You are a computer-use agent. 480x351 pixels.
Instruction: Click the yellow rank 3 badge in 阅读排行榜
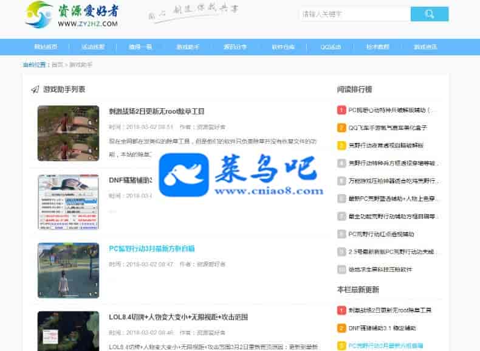click(x=341, y=145)
